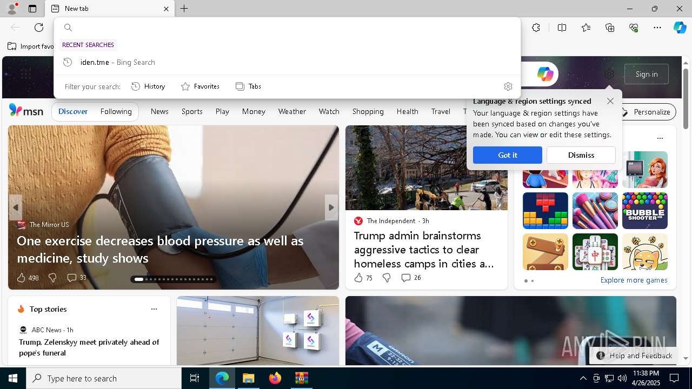Open the Travel category
The width and height of the screenshot is (692, 389).
click(441, 111)
